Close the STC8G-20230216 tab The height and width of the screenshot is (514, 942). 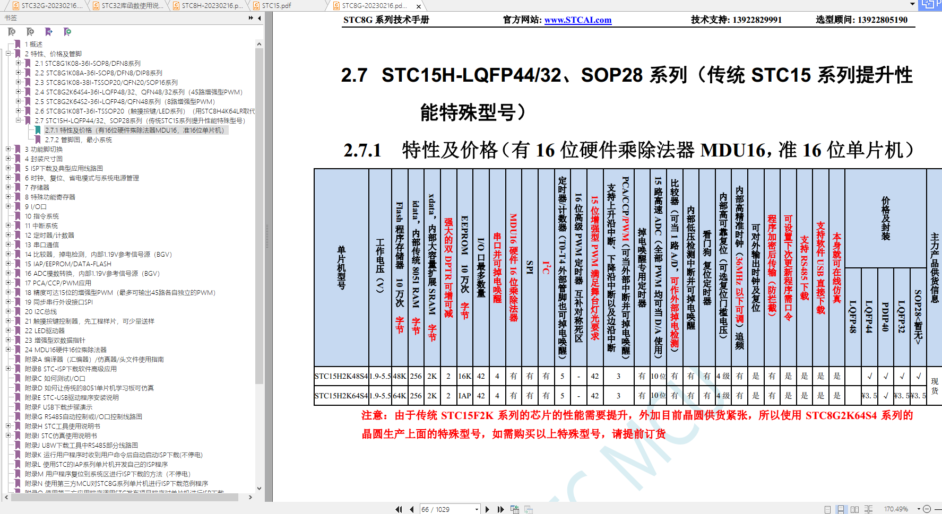pyautogui.click(x=419, y=6)
